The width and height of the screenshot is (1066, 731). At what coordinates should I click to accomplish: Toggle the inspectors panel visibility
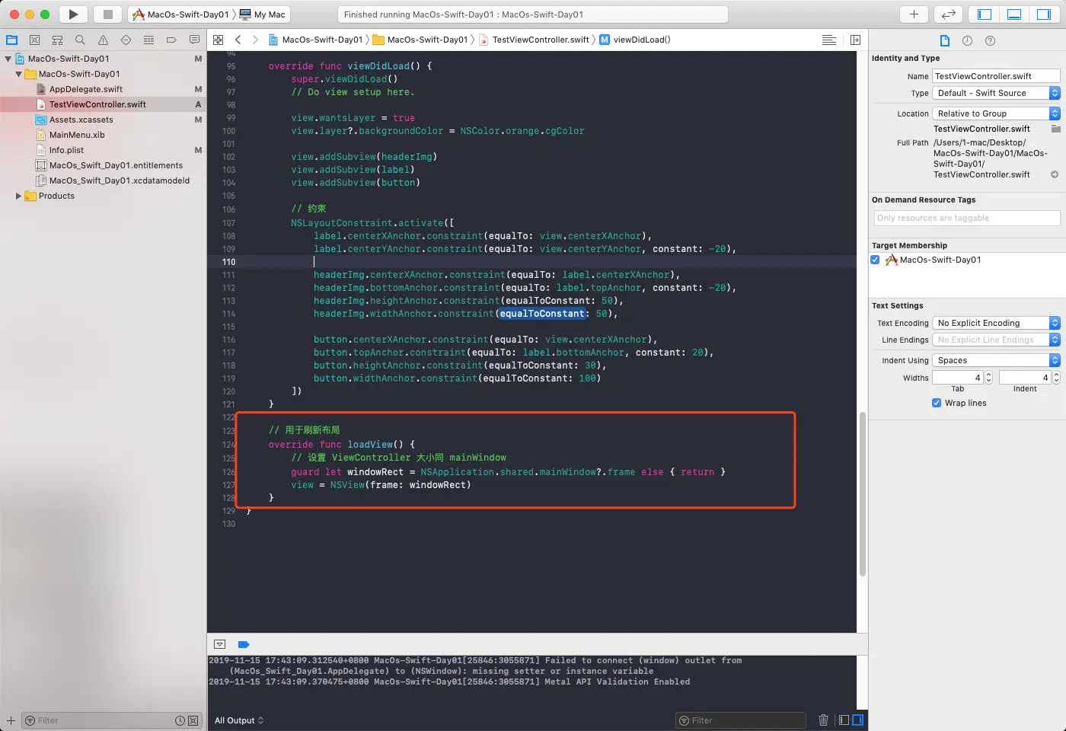pyautogui.click(x=1044, y=14)
